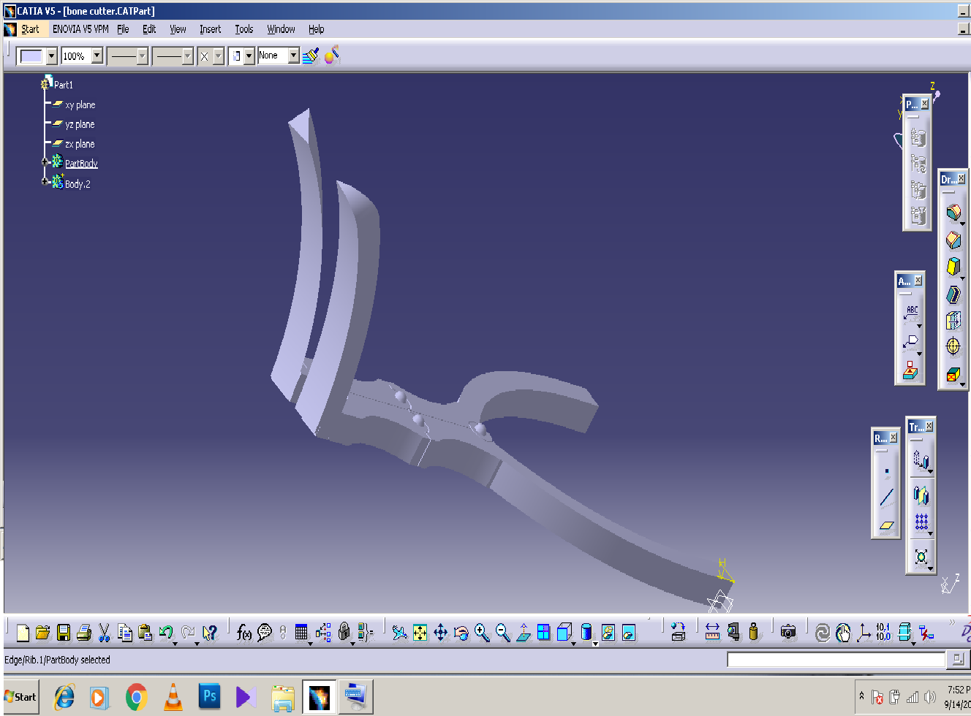971x716 pixels.
Task: Click the Save icon in bottom toolbar
Action: click(64, 633)
